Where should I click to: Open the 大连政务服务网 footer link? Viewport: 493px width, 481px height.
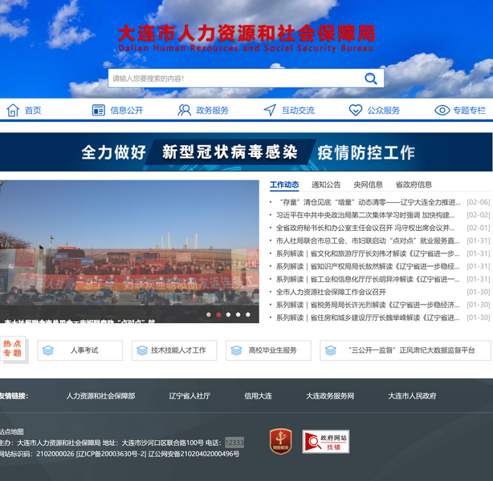click(330, 396)
